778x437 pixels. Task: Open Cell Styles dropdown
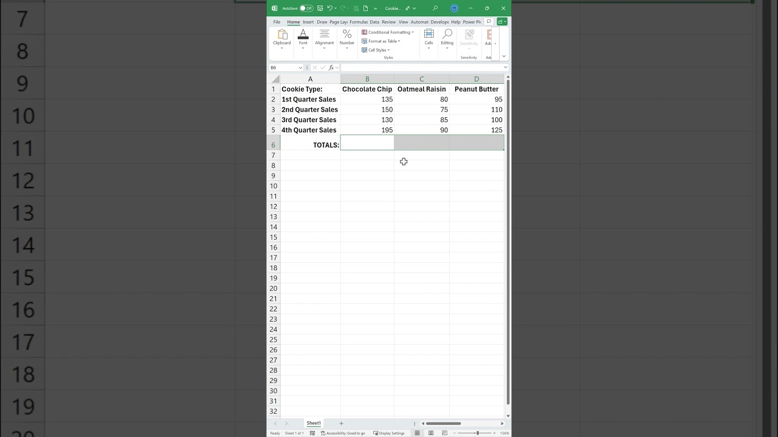click(x=376, y=50)
